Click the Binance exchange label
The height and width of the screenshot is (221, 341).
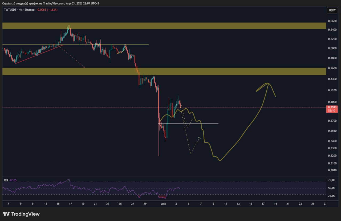point(29,10)
